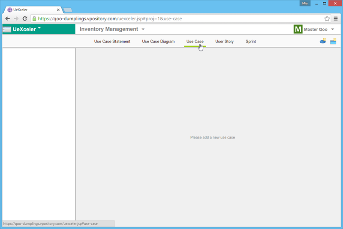Switch to Use Case Statement tab
Screen dimensions: 343x229
(x=112, y=41)
